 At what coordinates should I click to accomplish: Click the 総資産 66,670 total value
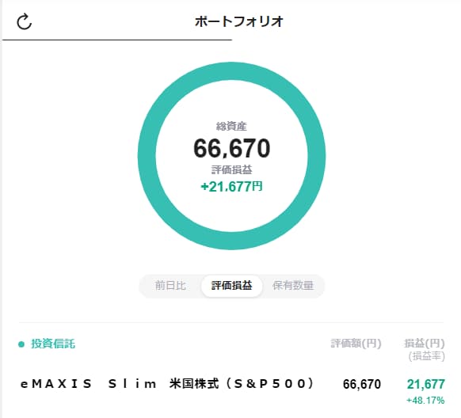click(x=231, y=148)
